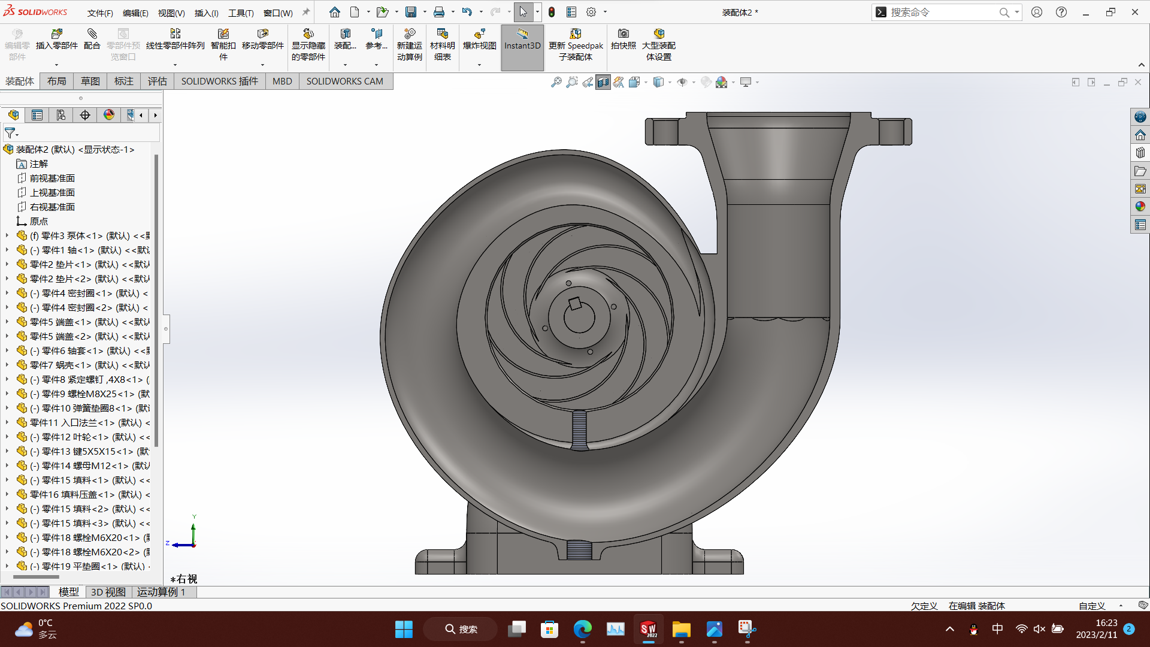This screenshot has width=1150, height=647.
Task: Click the Windows Start button
Action: (404, 629)
